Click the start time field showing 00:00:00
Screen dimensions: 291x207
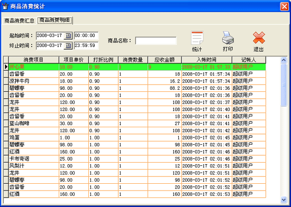86,35
